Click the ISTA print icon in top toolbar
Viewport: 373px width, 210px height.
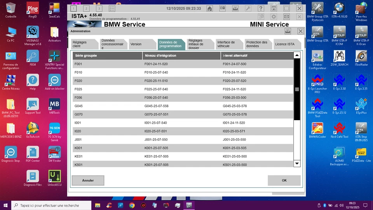pyautogui.click(x=235, y=9)
